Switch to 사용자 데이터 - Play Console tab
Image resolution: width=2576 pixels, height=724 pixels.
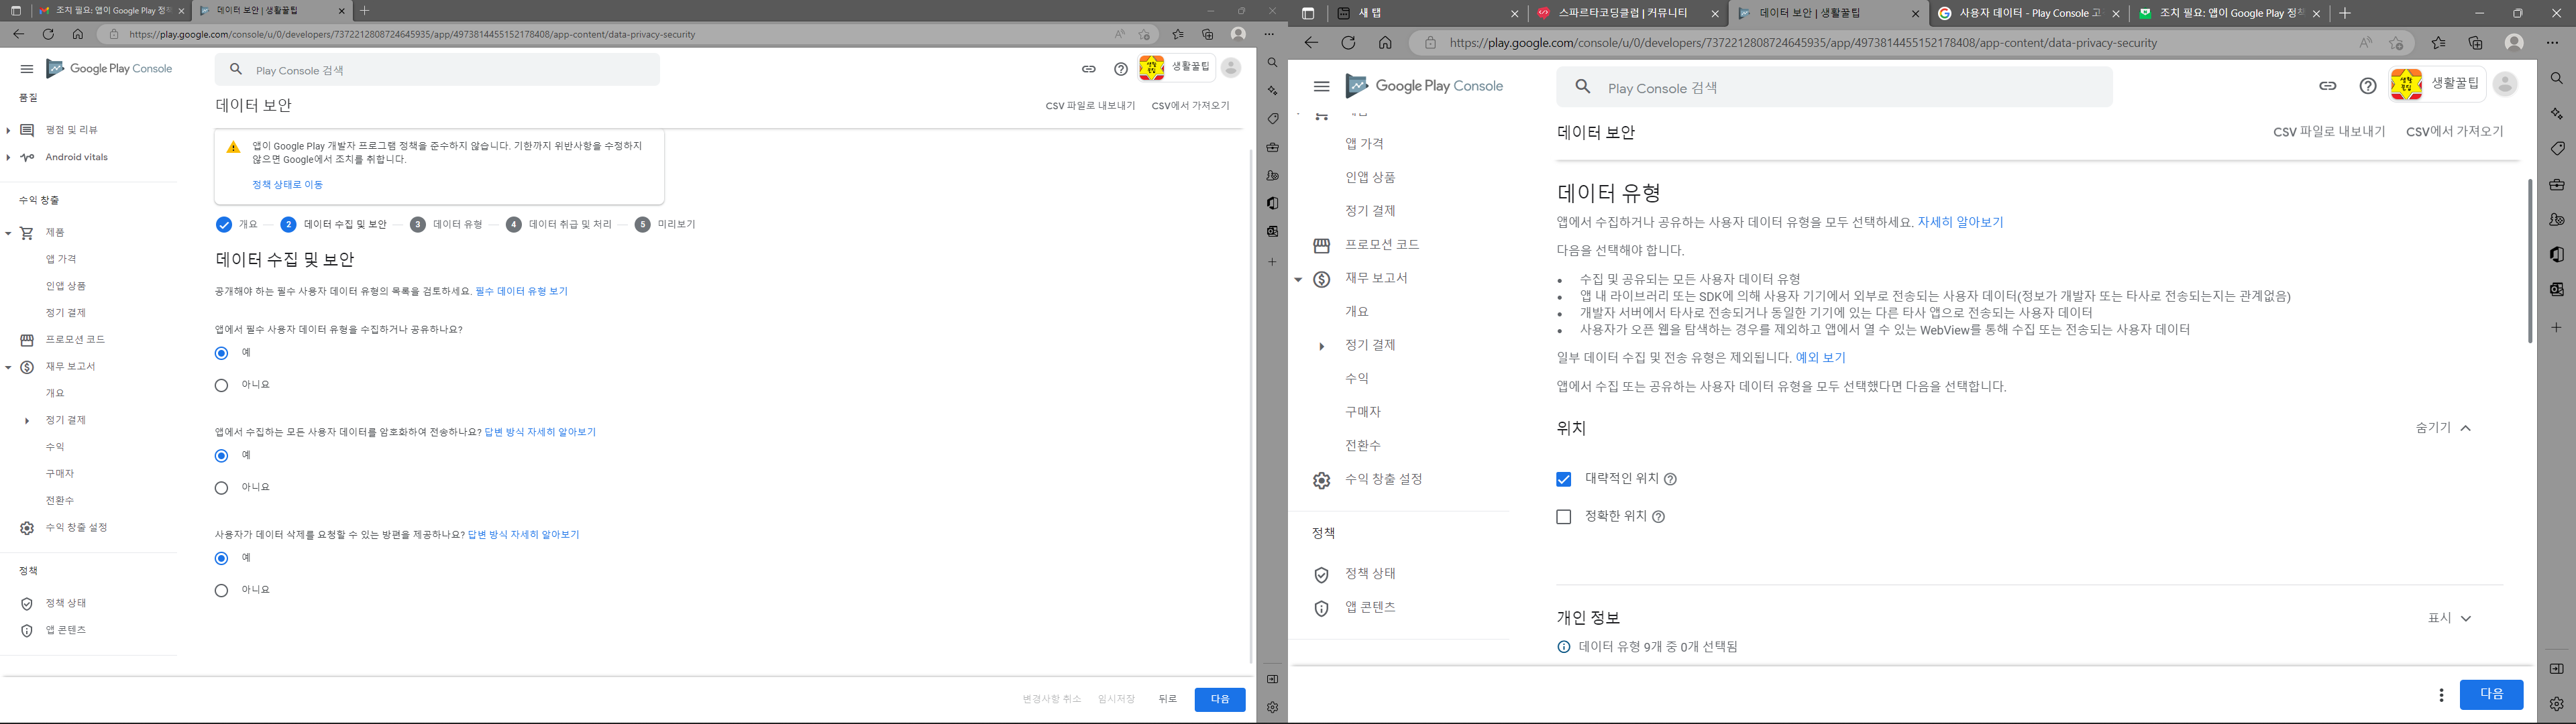[x=2028, y=13]
